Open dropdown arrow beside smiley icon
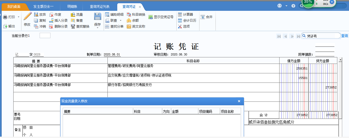The image size is (349, 138). click(286, 6)
